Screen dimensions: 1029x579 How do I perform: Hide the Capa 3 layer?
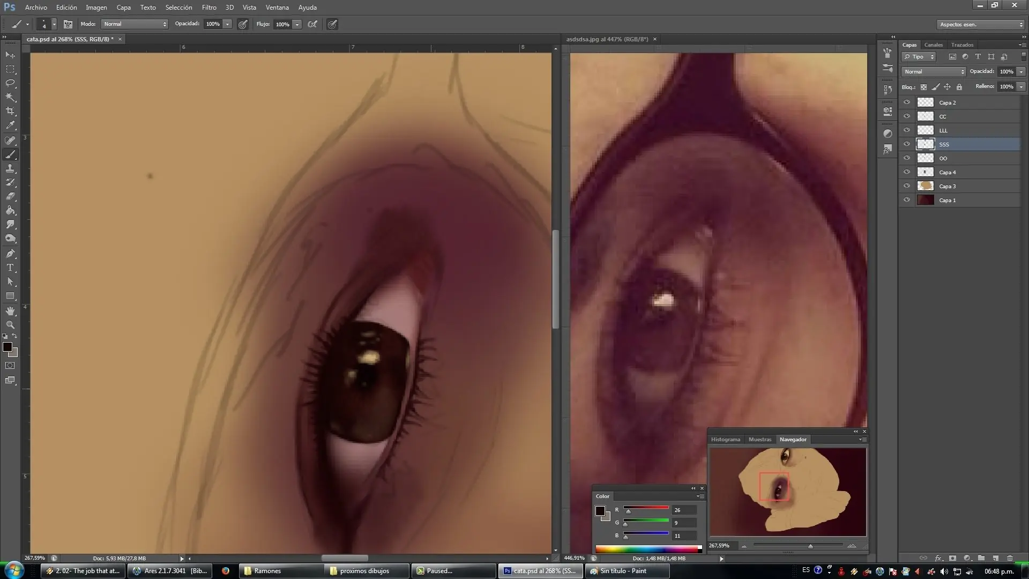907,186
